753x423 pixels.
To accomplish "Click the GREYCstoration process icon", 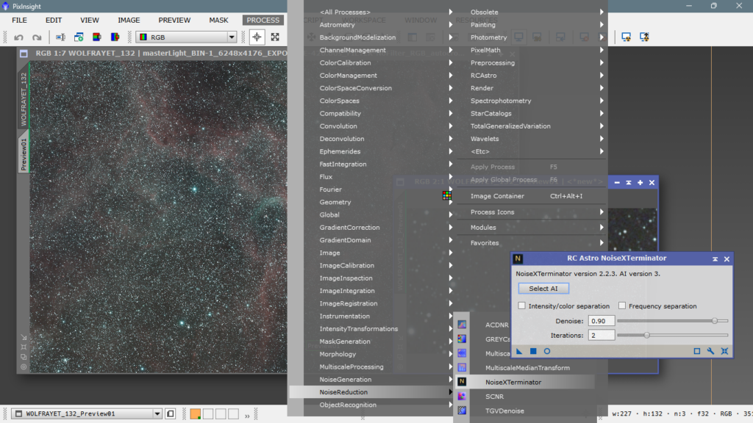I will (x=462, y=339).
